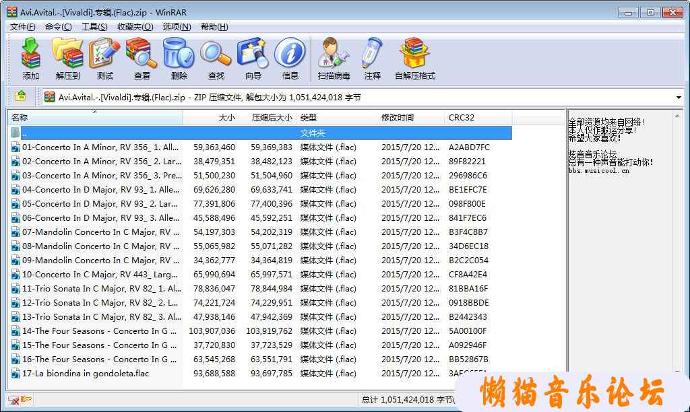
Task: Open the 工具(S) menu
Action: (94, 27)
